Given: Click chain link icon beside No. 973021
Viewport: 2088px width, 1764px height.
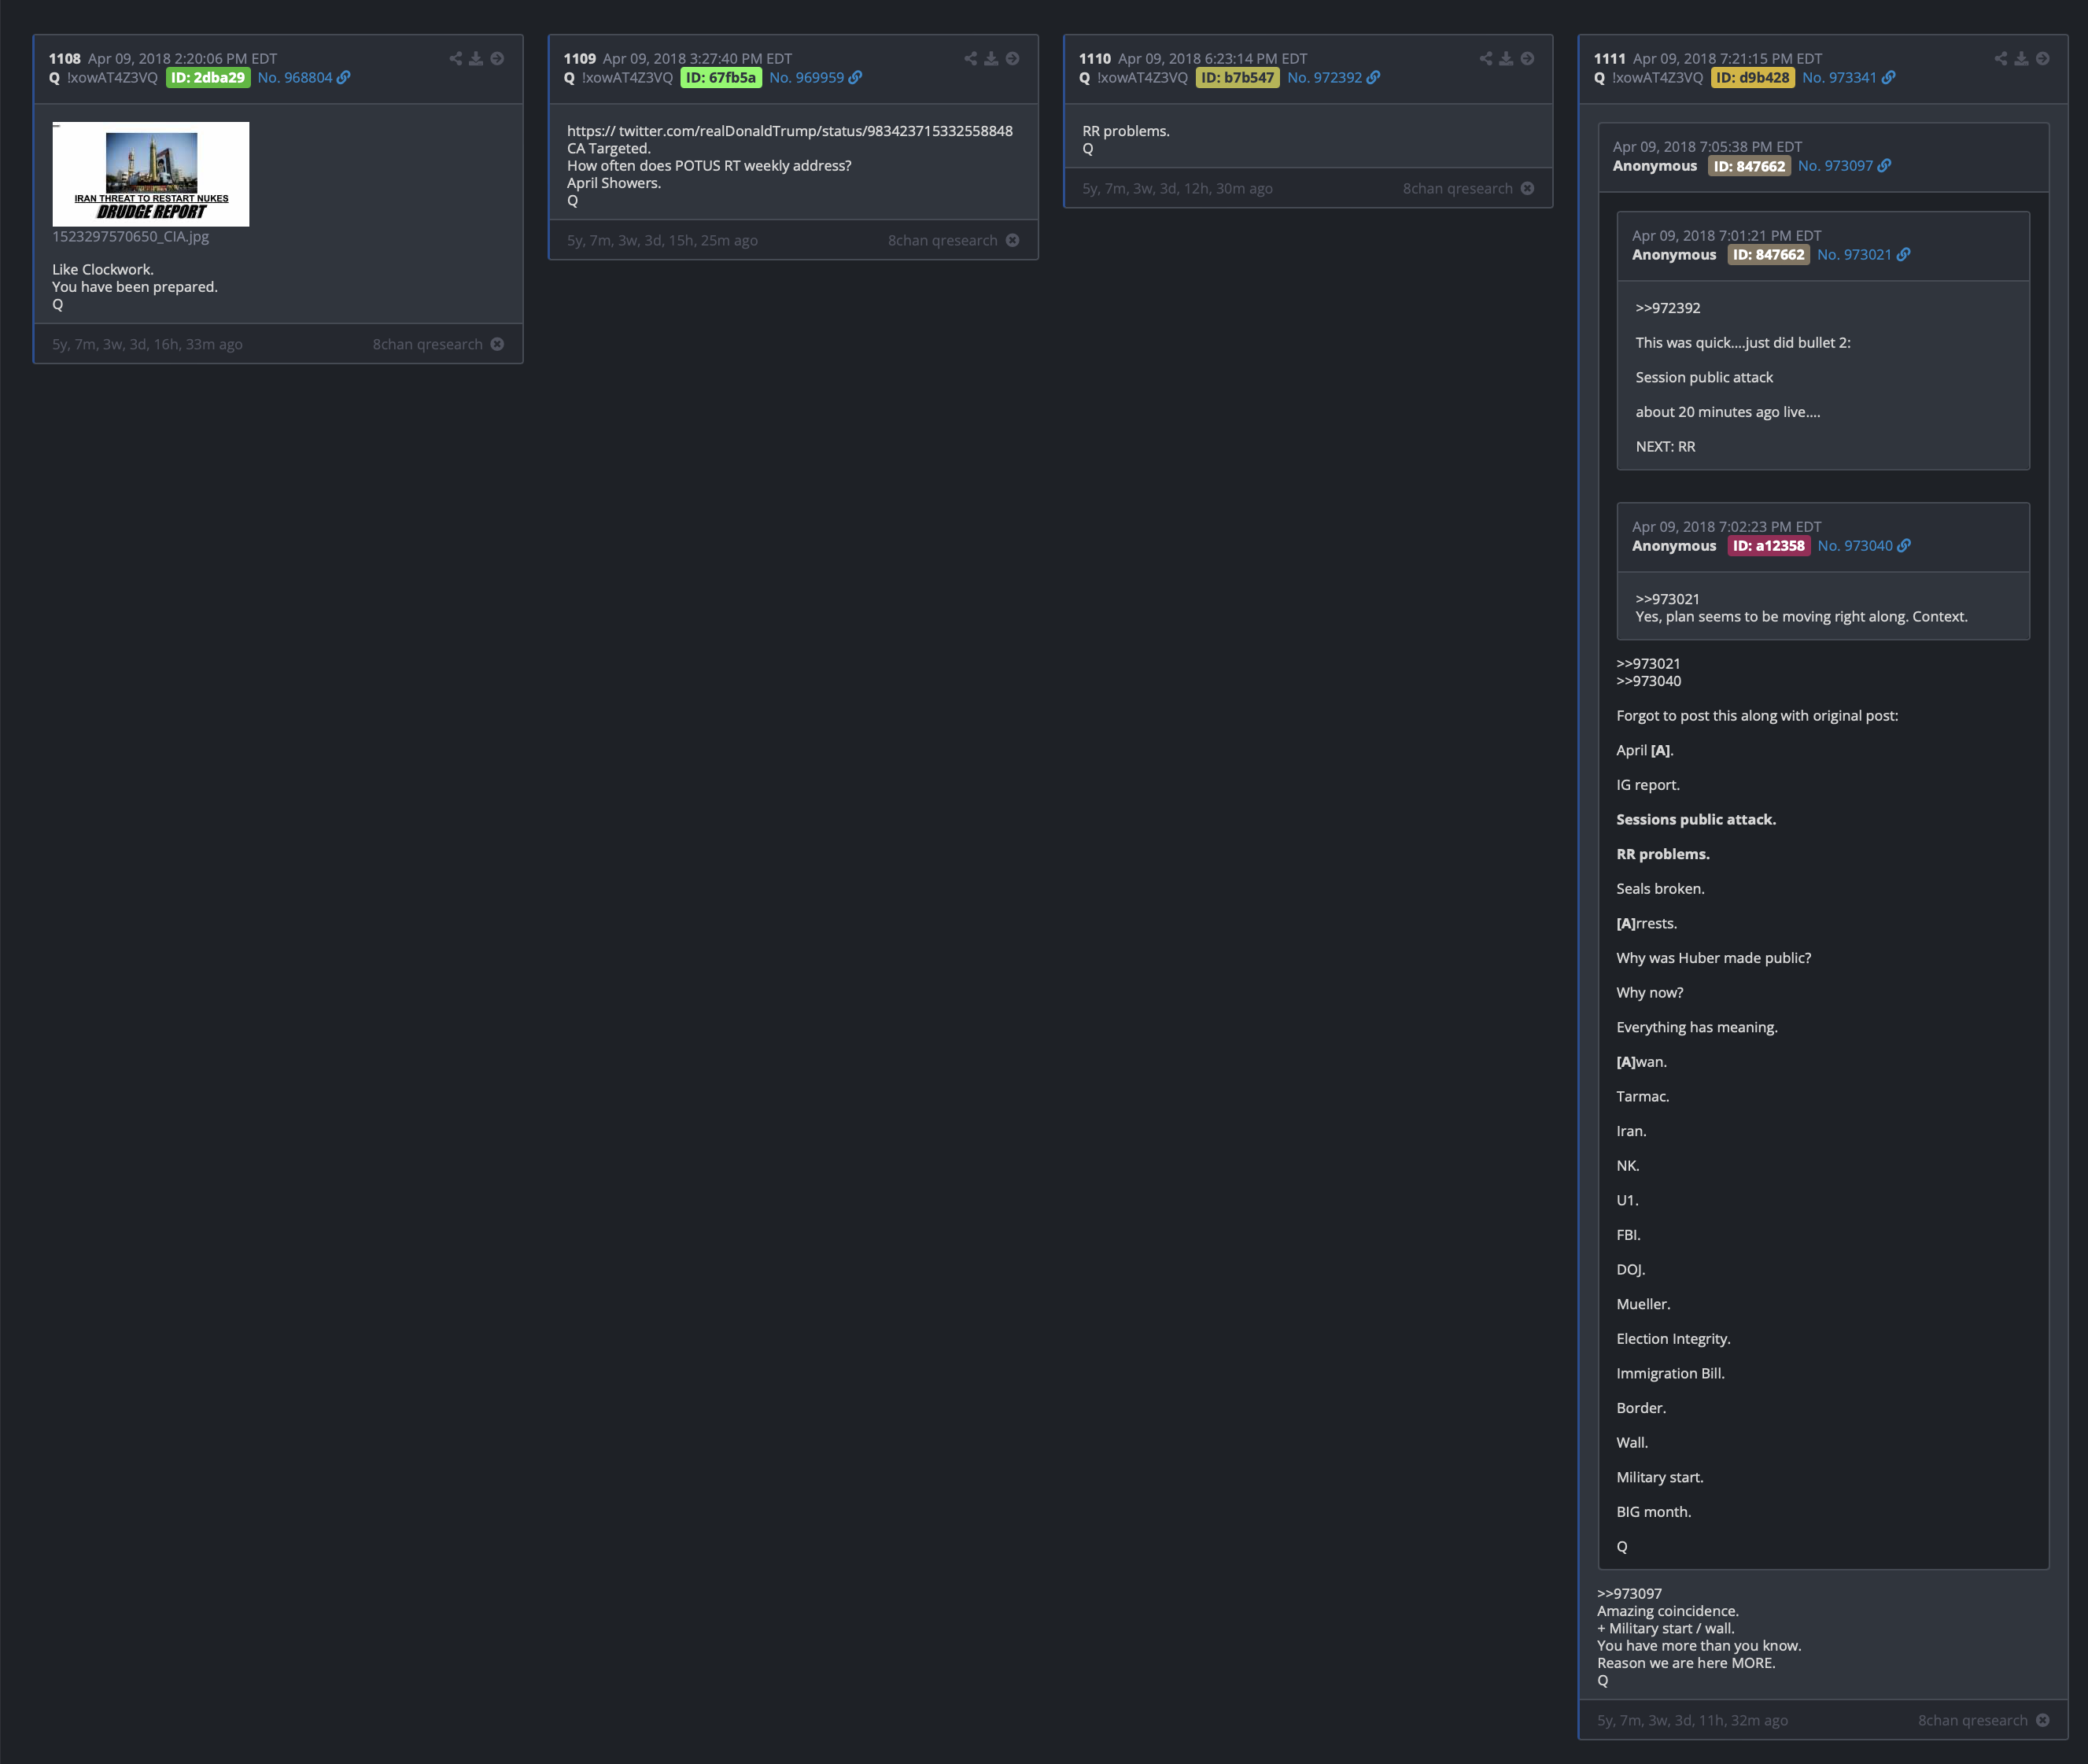Looking at the screenshot, I should pyautogui.click(x=1903, y=255).
